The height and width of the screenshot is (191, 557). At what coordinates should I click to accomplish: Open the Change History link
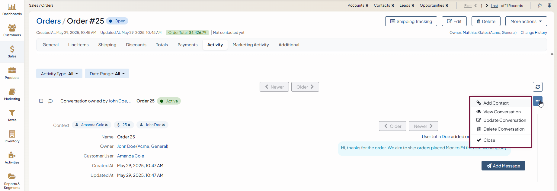(533, 33)
